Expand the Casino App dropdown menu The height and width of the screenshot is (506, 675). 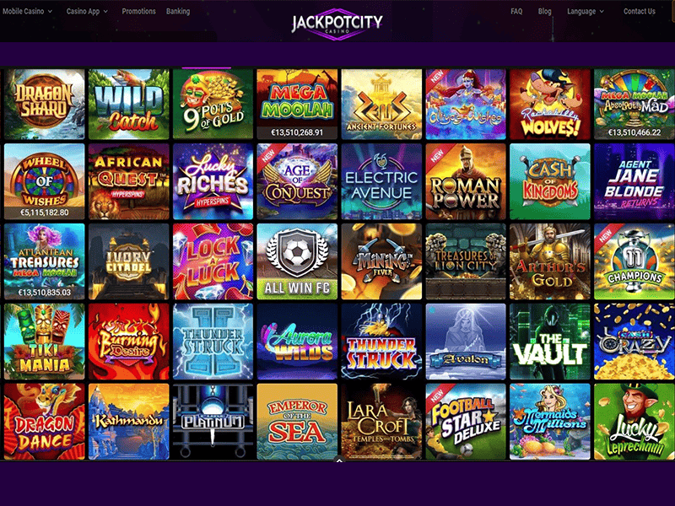[x=87, y=11]
